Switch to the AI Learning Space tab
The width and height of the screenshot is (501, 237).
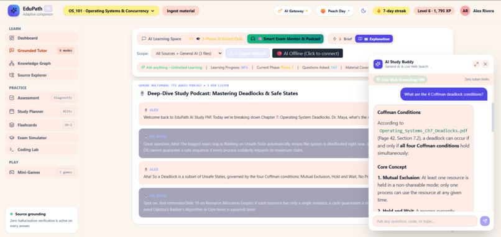pos(162,39)
